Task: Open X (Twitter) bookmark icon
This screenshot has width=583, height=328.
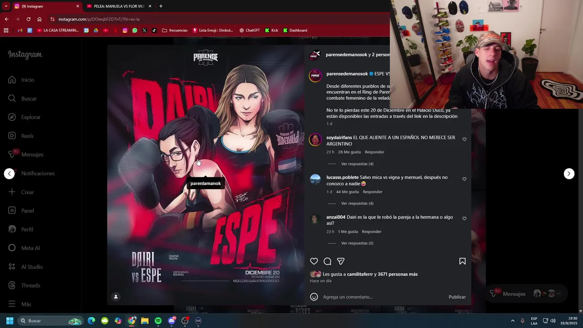Action: click(144, 31)
